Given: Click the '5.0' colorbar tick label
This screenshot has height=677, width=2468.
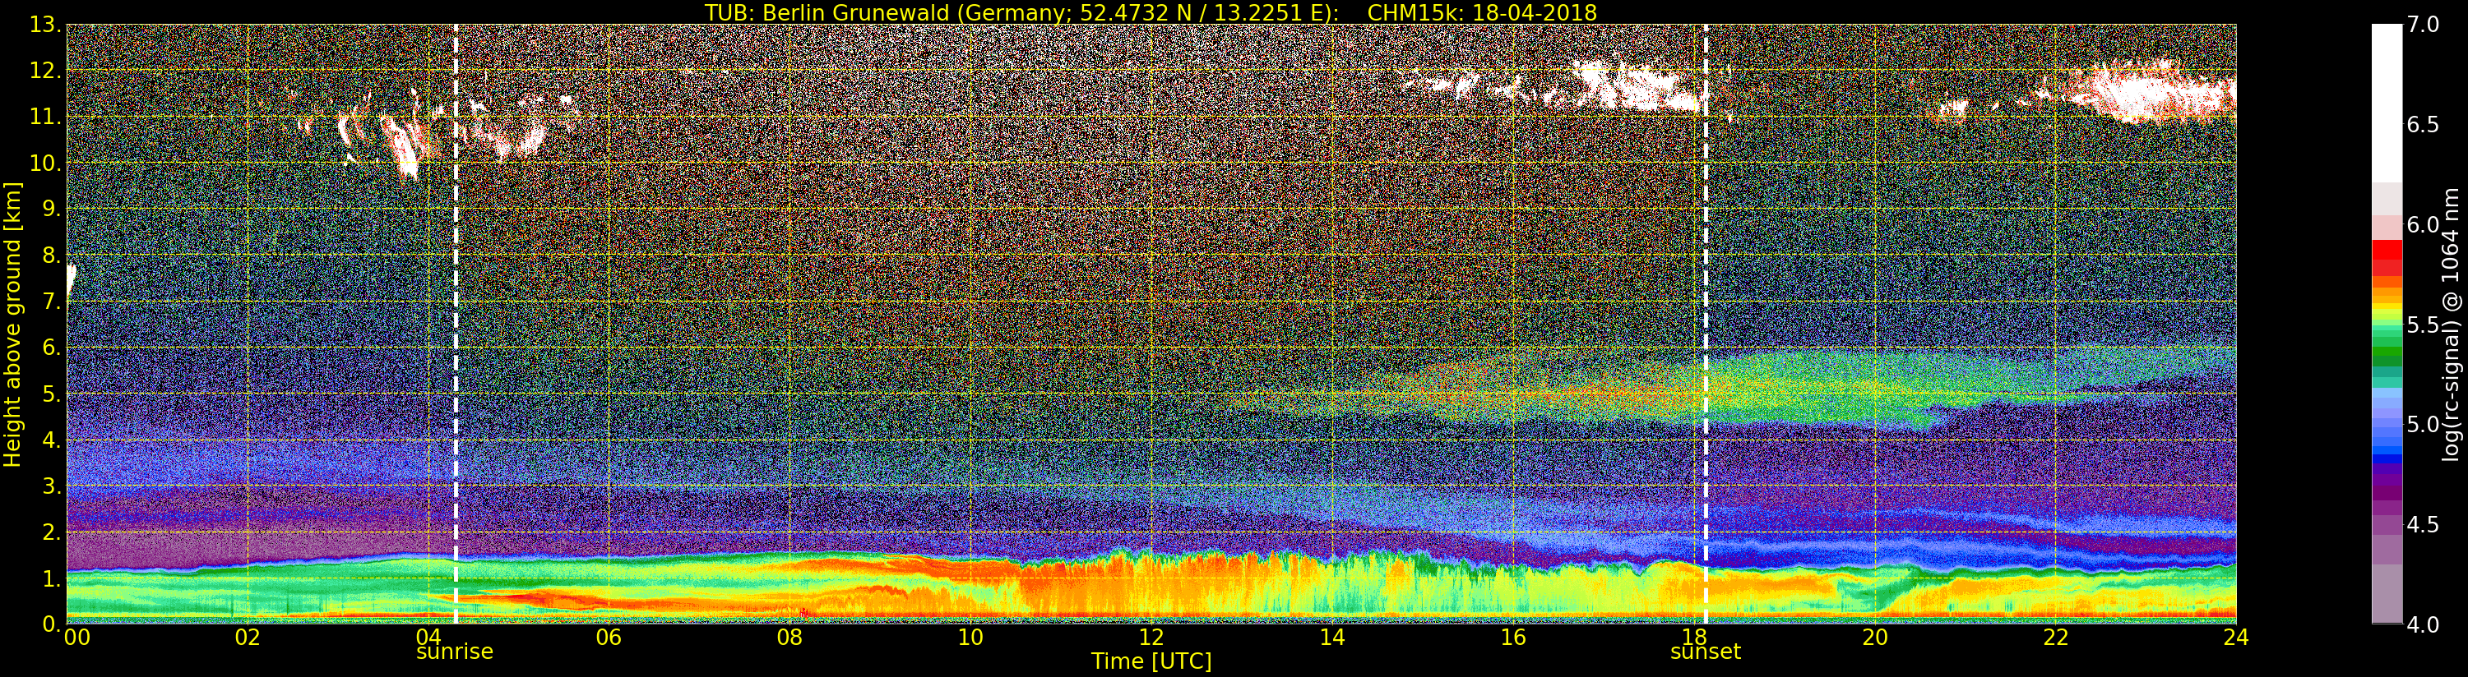Looking at the screenshot, I should (x=2423, y=424).
